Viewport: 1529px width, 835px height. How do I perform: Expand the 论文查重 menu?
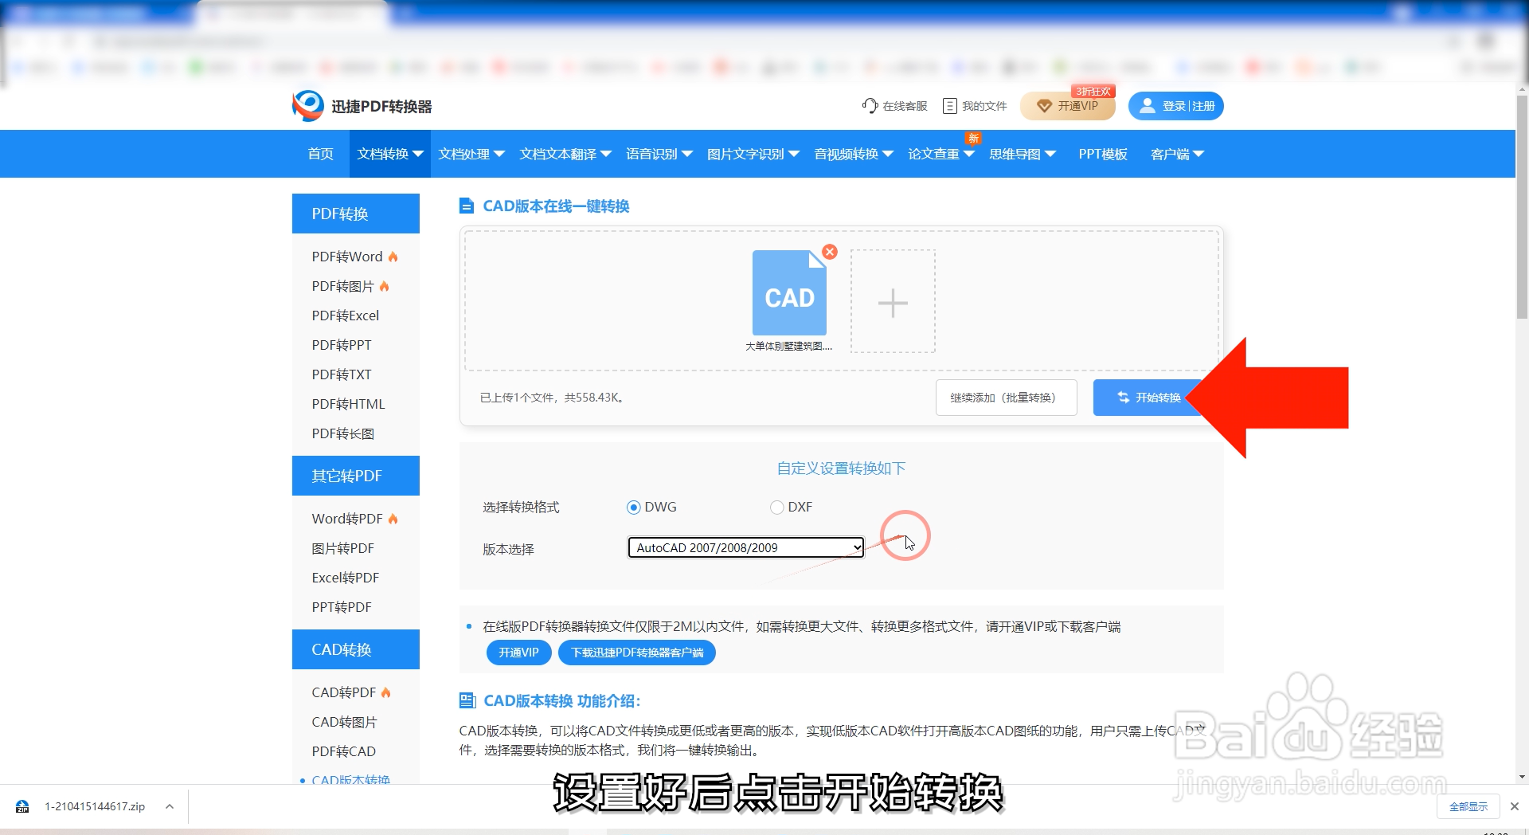point(941,154)
